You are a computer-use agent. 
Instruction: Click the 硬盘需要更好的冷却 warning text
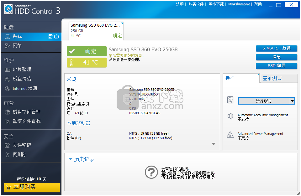click(x=126, y=56)
